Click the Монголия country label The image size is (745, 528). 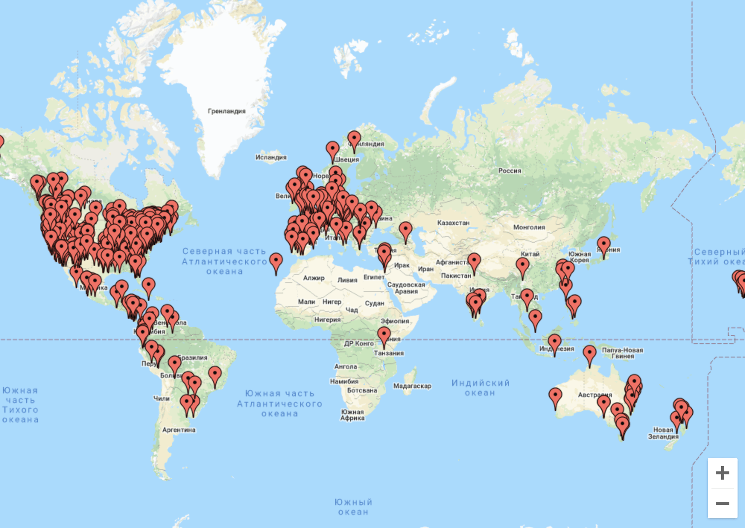(529, 227)
